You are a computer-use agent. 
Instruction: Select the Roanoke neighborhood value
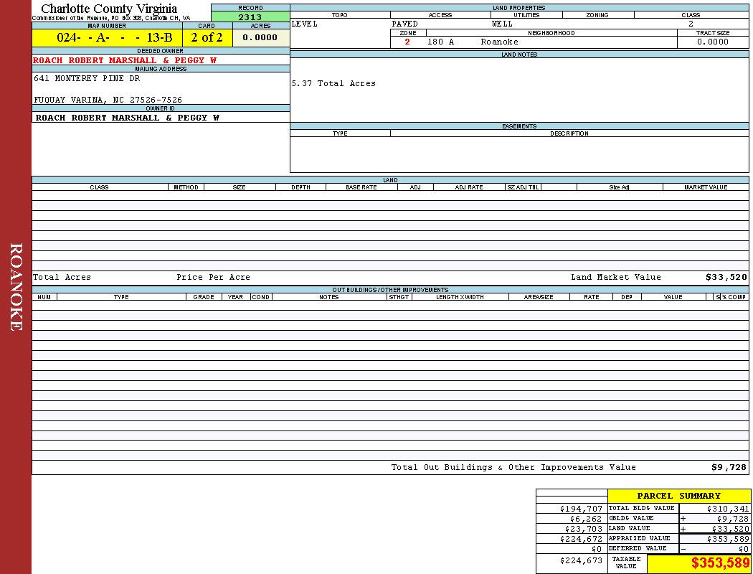[499, 42]
